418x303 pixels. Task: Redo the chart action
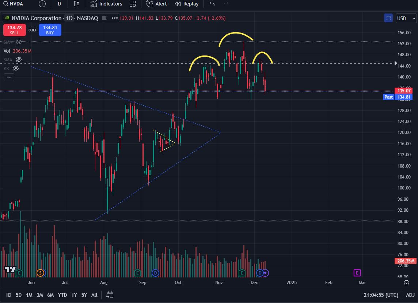point(226,4)
